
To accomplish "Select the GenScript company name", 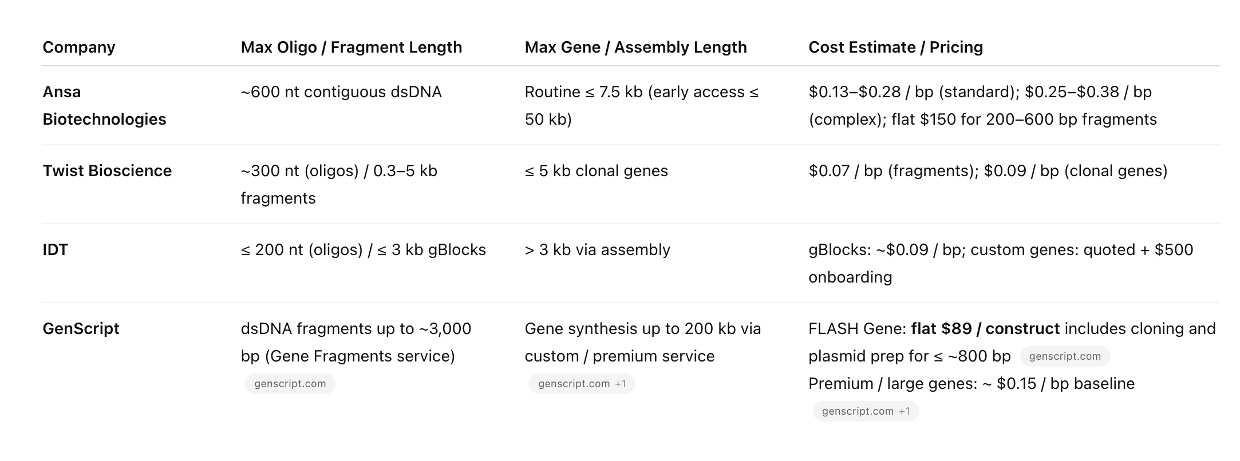I will tap(81, 328).
